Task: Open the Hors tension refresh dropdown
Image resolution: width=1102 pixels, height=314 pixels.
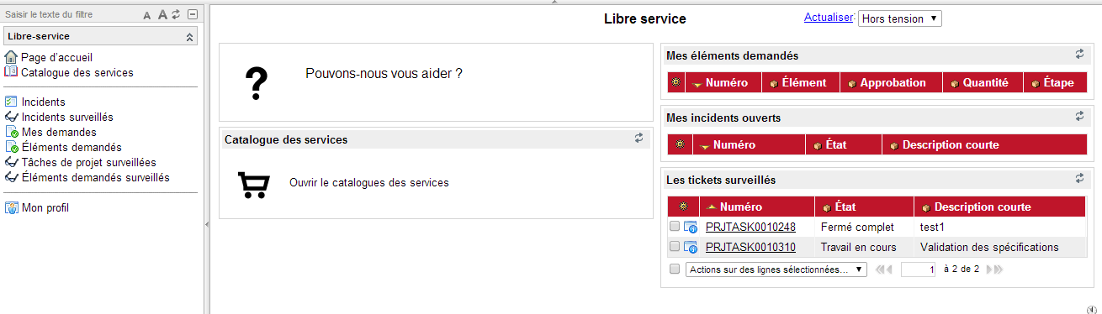Action: click(899, 18)
